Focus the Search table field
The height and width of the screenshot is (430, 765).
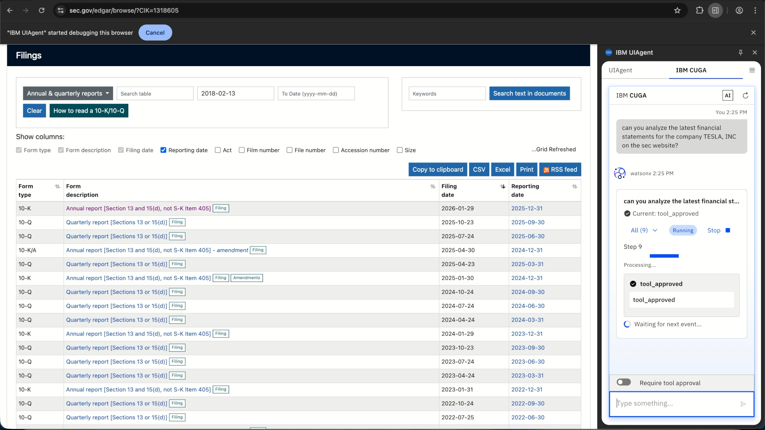tap(155, 94)
